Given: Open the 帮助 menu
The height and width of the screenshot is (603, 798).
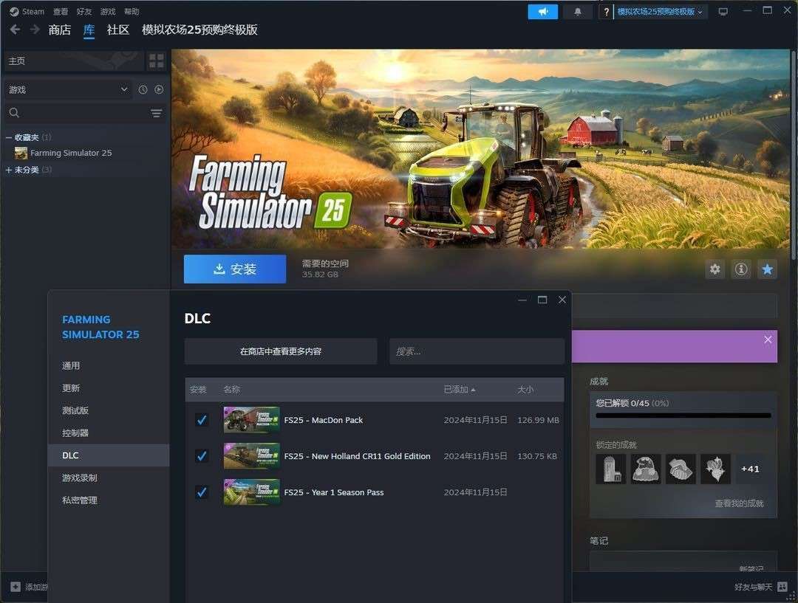Looking at the screenshot, I should (x=132, y=11).
